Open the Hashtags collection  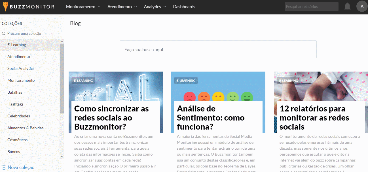[x=15, y=104]
